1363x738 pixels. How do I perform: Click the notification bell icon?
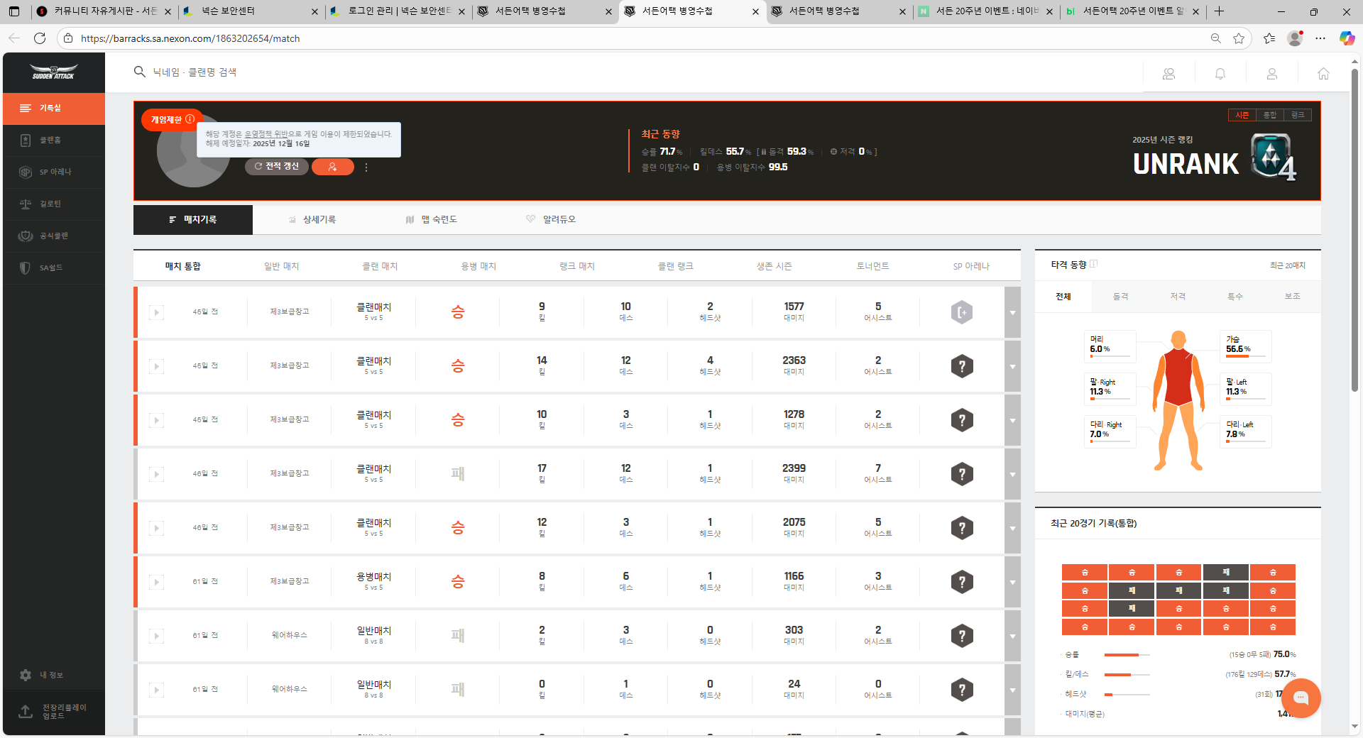(x=1220, y=74)
